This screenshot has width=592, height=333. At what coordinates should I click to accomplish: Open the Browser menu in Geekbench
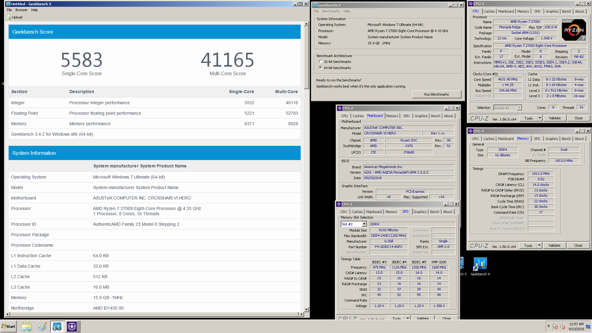pyautogui.click(x=21, y=10)
